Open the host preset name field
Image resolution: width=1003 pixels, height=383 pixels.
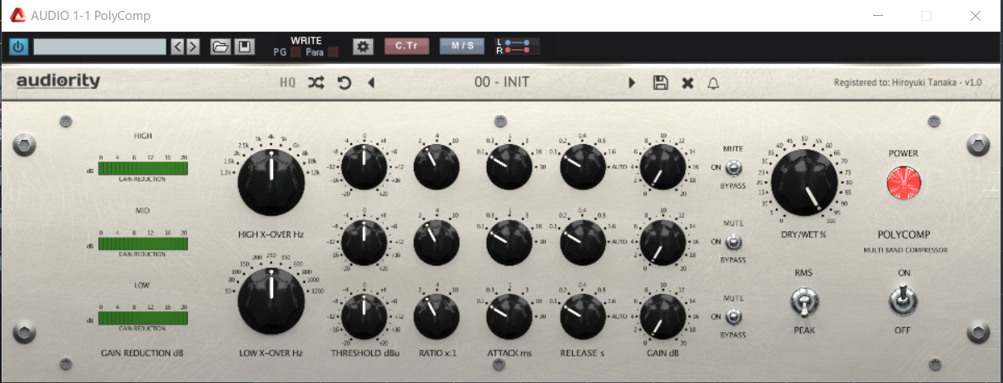(100, 47)
